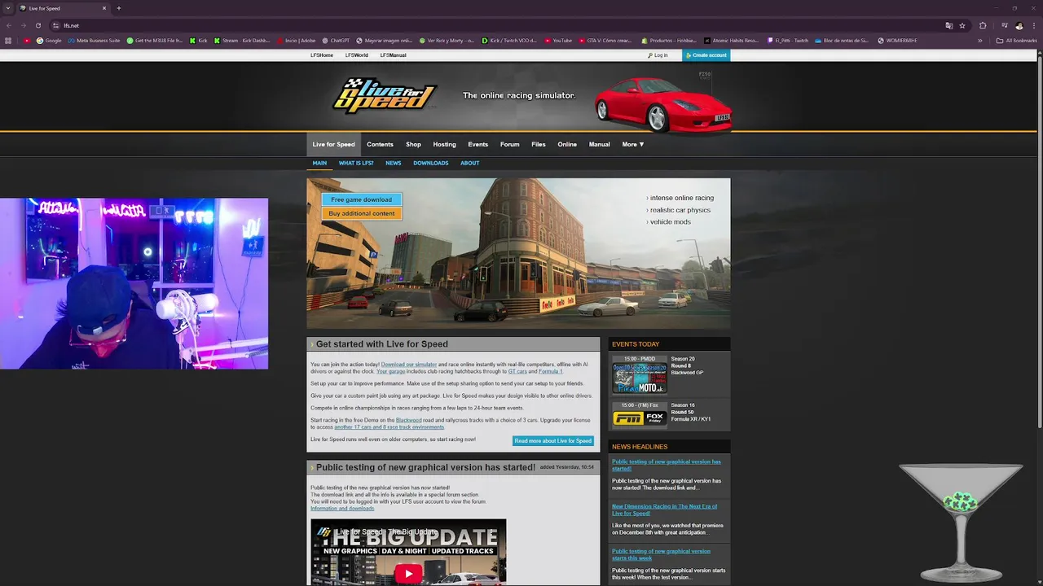Screen dimensions: 1043x586
Task: Open the browser apps grid icon
Action: tap(9, 41)
